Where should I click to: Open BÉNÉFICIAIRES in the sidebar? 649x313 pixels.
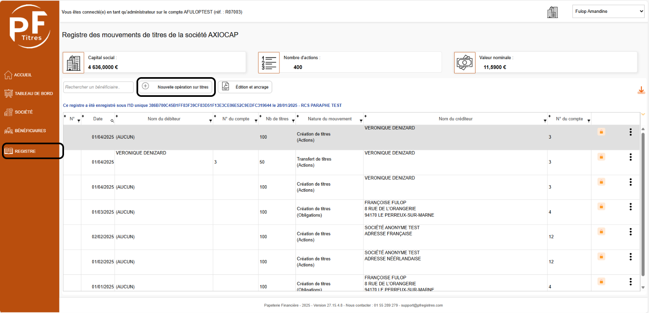pos(25,131)
